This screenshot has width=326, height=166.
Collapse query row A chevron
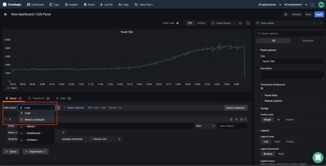5,119
